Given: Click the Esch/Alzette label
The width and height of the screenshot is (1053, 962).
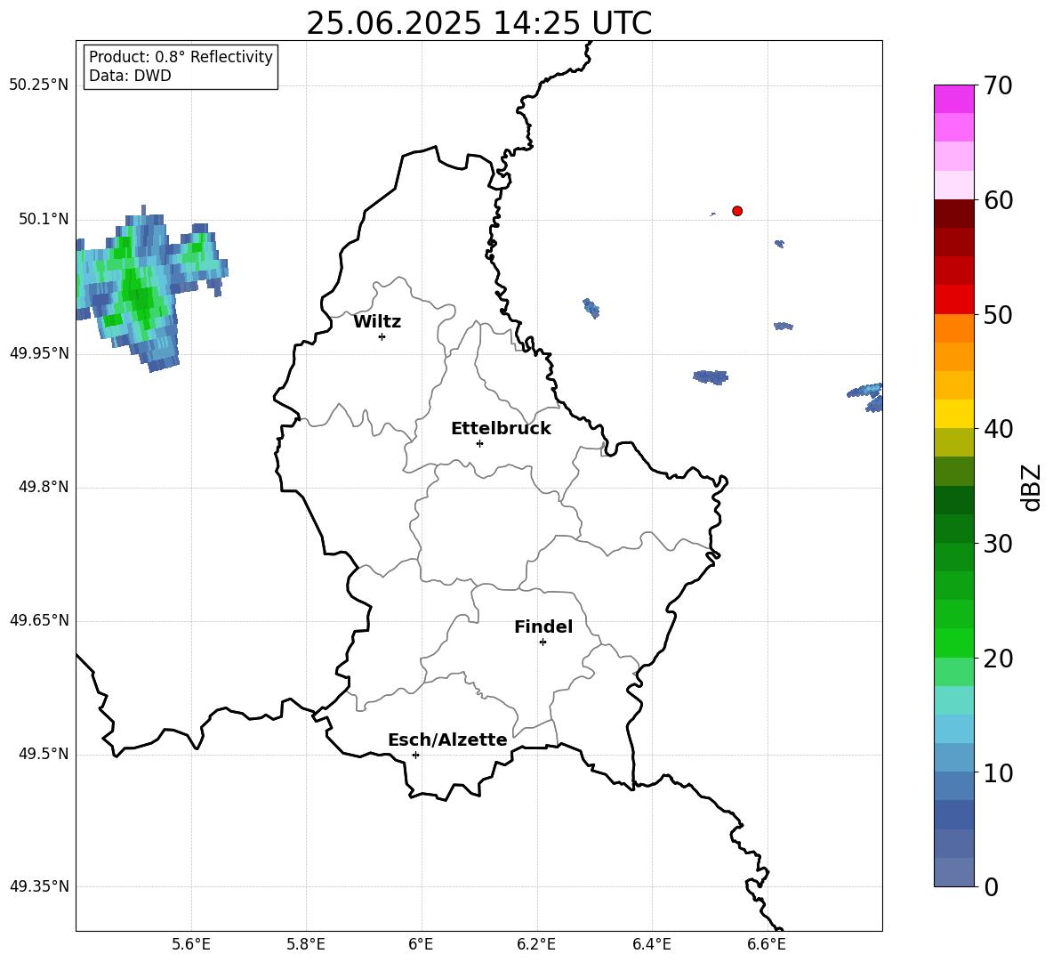Looking at the screenshot, I should (447, 740).
